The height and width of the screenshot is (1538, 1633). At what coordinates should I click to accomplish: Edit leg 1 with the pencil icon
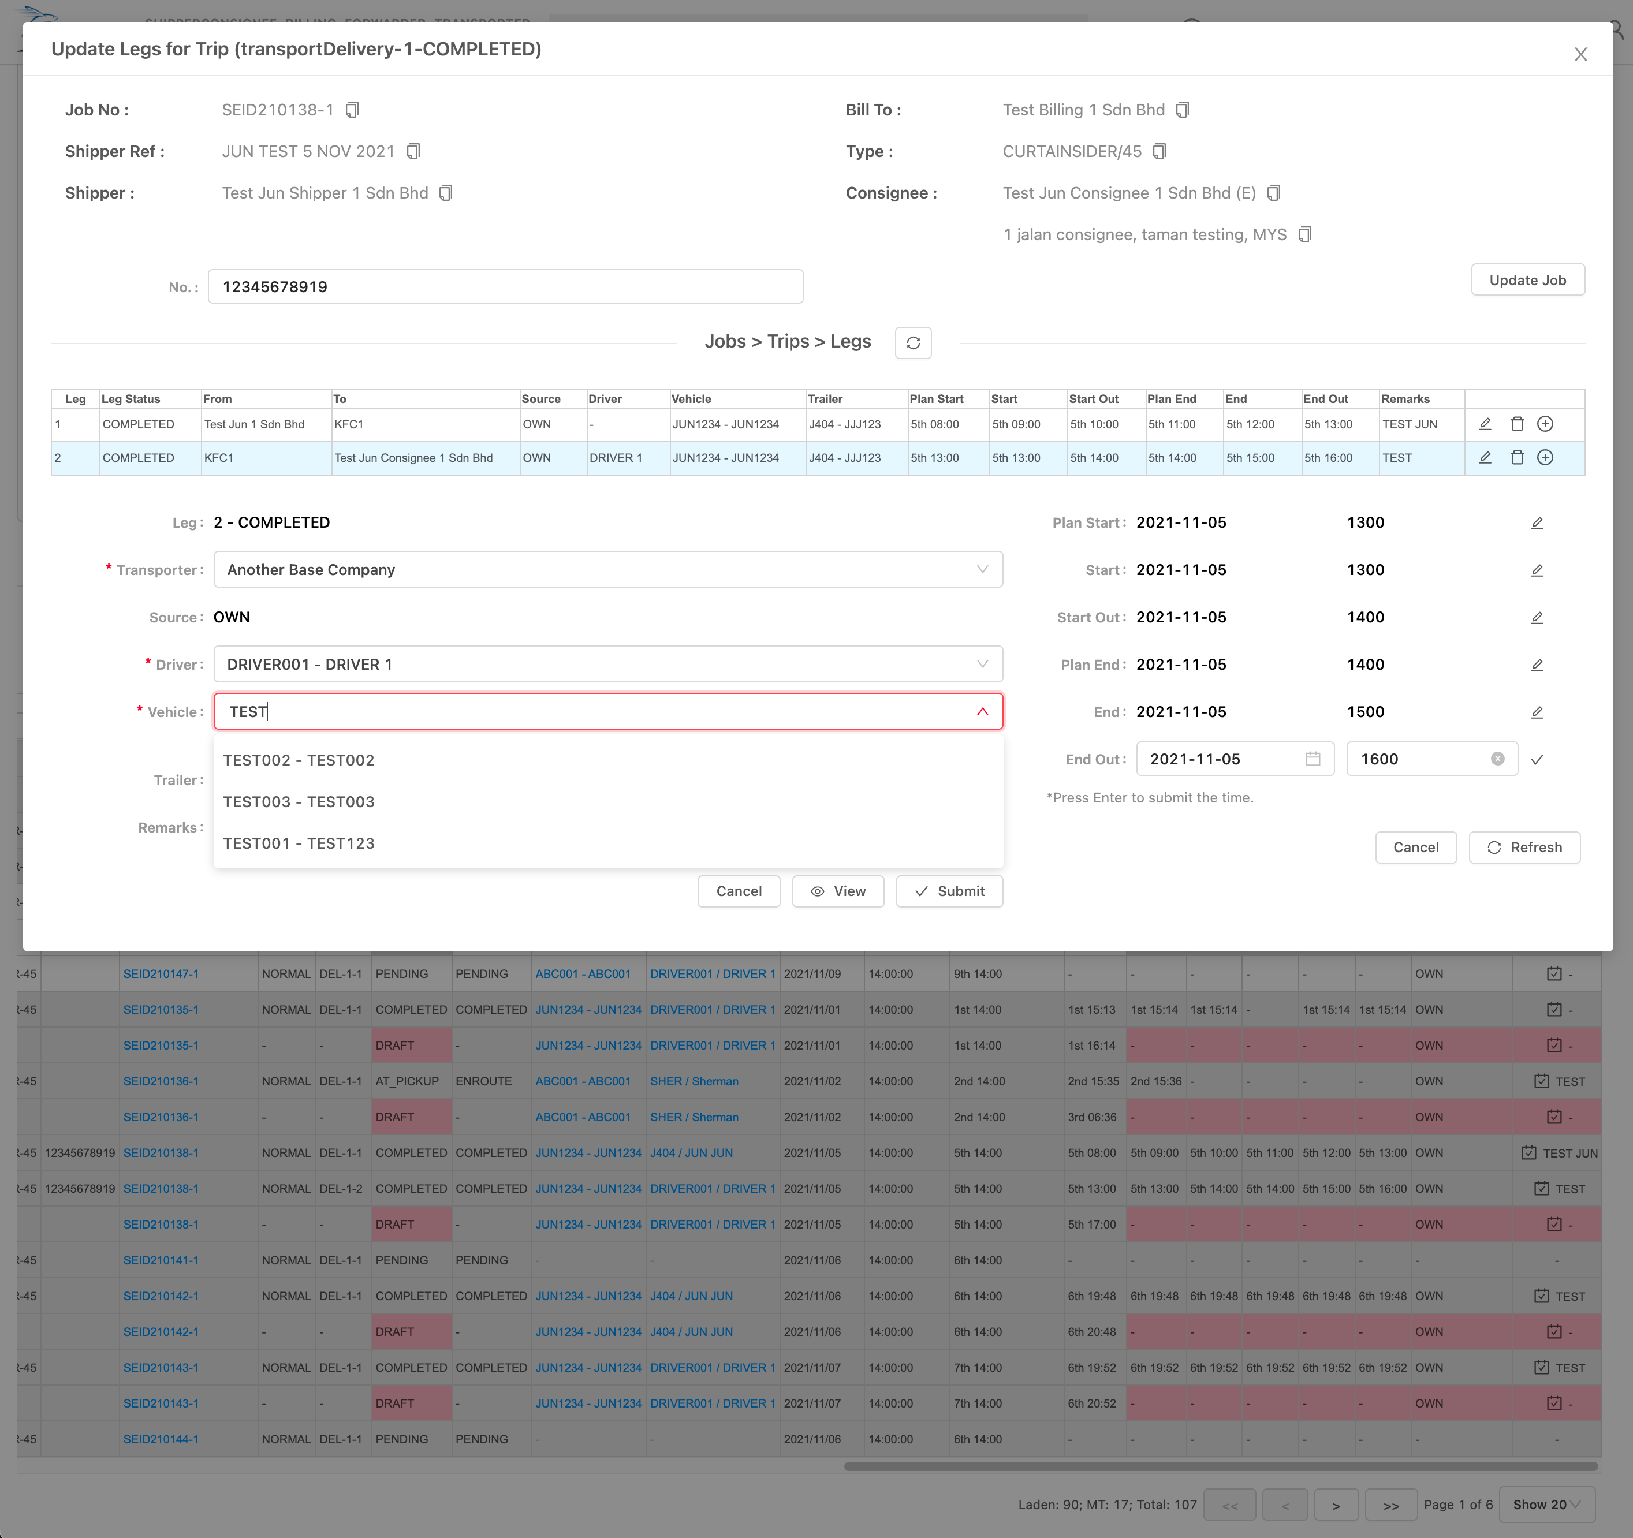1485,424
